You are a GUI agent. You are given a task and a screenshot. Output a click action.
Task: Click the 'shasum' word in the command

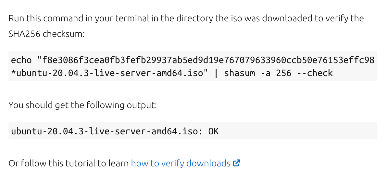tap(239, 73)
